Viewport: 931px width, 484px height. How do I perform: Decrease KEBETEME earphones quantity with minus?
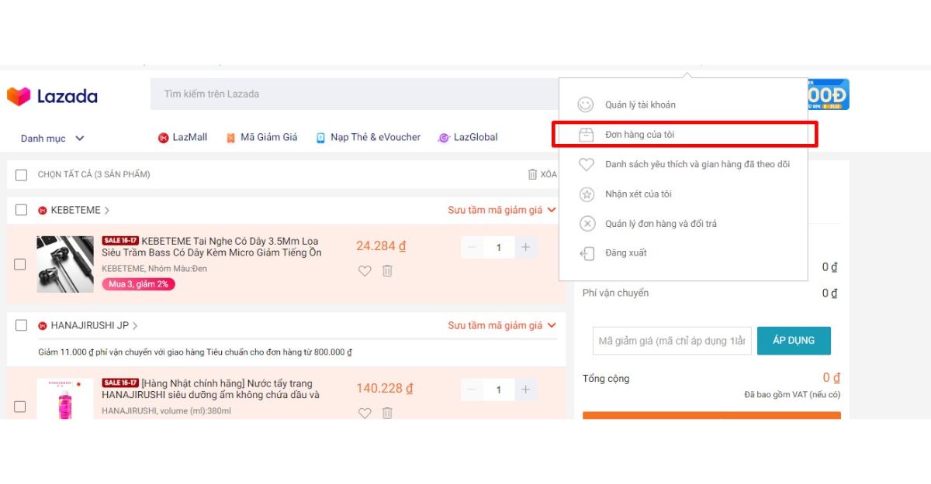coord(472,248)
